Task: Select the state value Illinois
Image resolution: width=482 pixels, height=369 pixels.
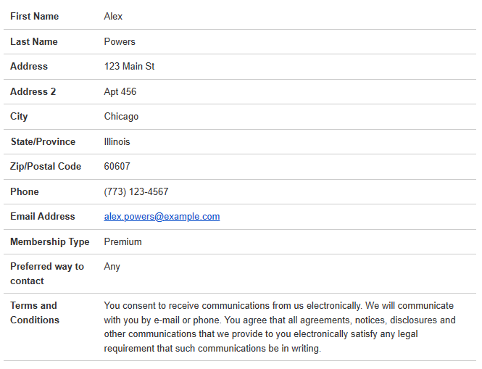Action: (117, 142)
